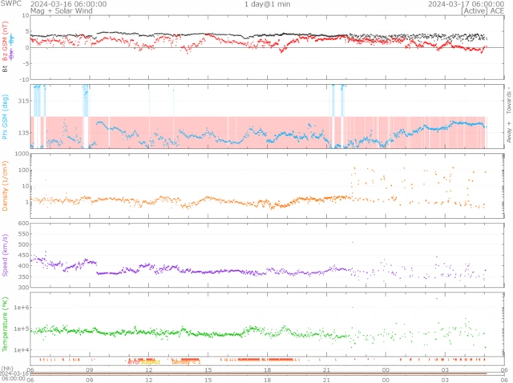
Task: Click the black 'Bt' series label
Action: coord(5,69)
